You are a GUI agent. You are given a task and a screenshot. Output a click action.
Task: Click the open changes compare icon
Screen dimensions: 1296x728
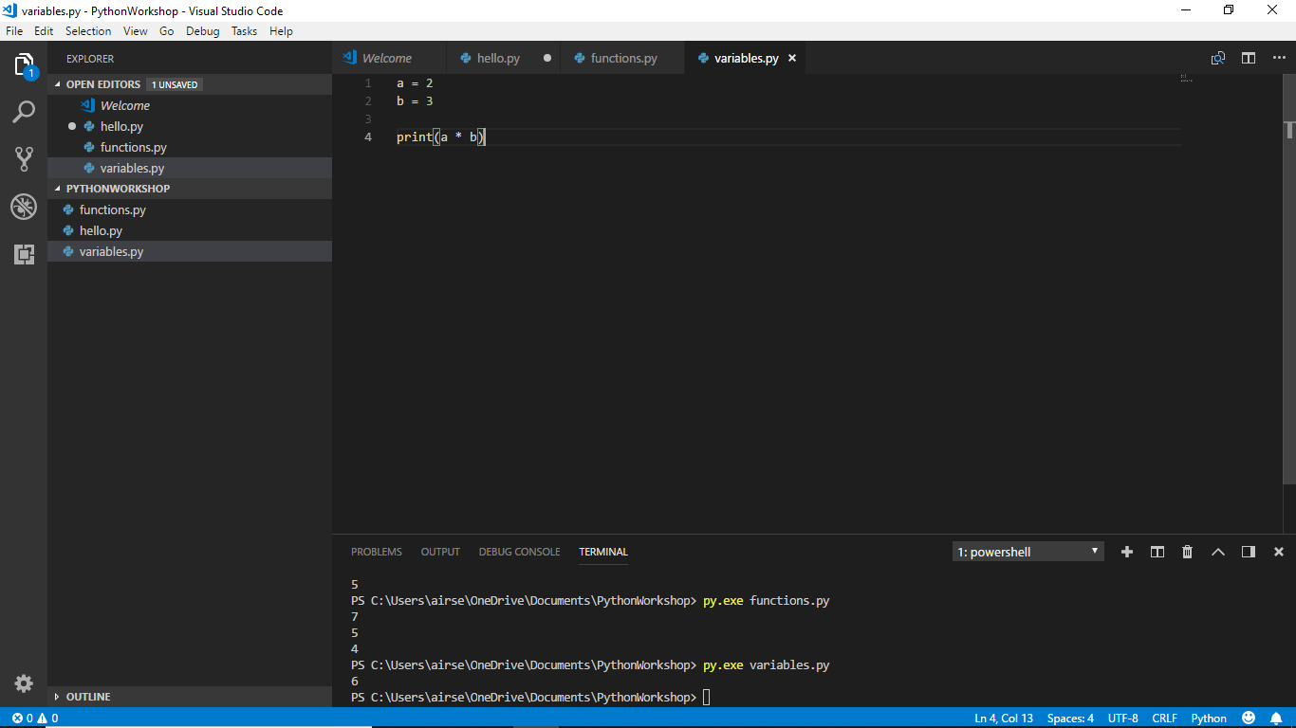point(1218,58)
